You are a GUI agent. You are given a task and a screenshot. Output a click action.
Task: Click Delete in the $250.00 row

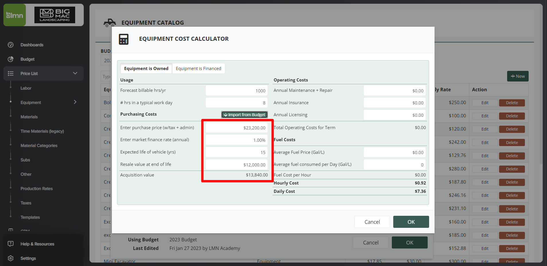pos(512,103)
